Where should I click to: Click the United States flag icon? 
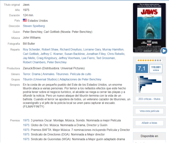25,20
